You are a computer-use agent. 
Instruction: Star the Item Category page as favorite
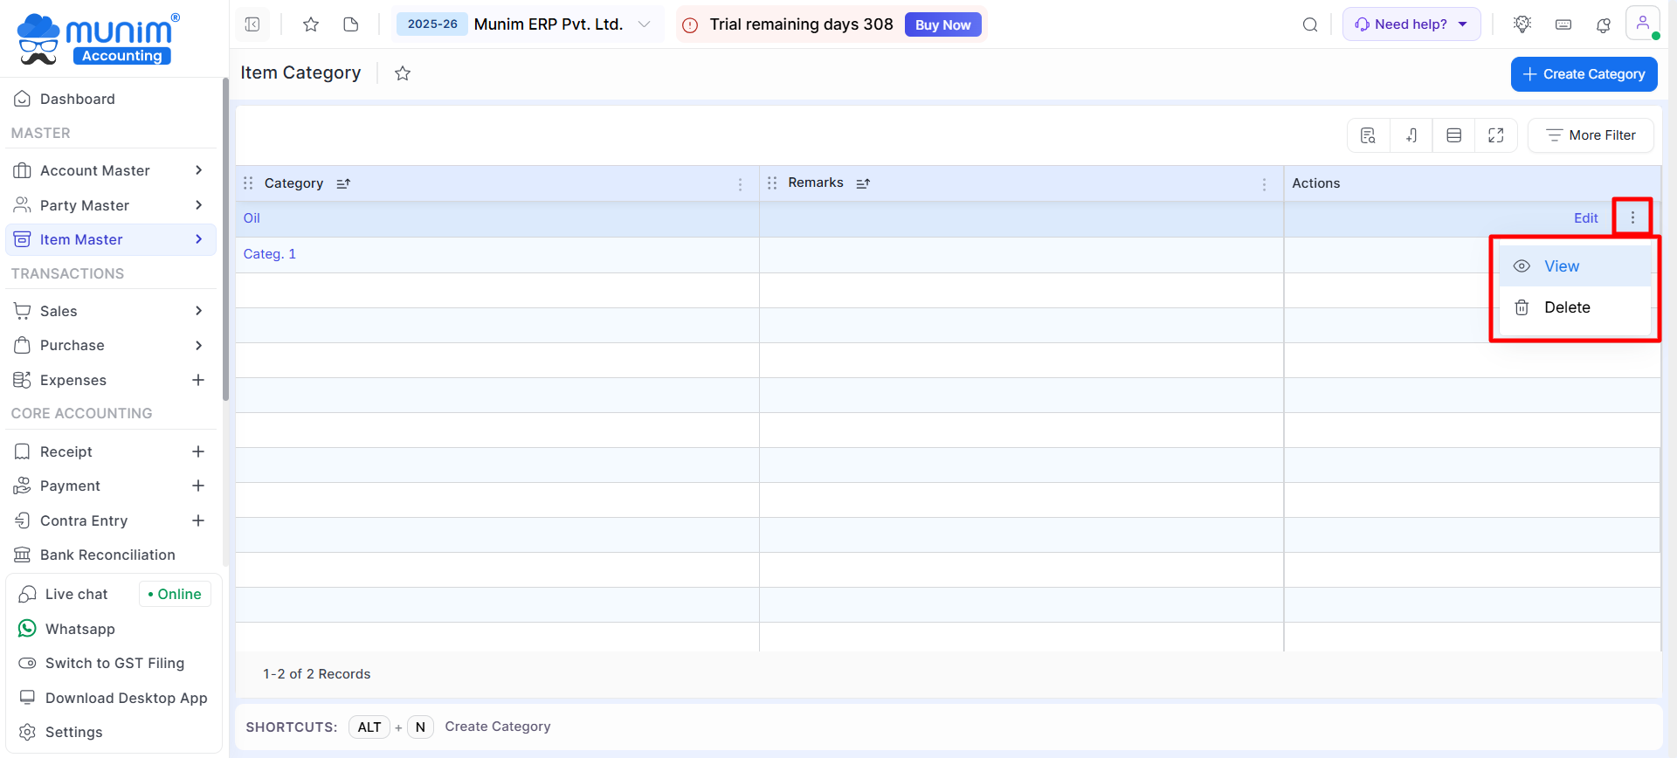[403, 73]
